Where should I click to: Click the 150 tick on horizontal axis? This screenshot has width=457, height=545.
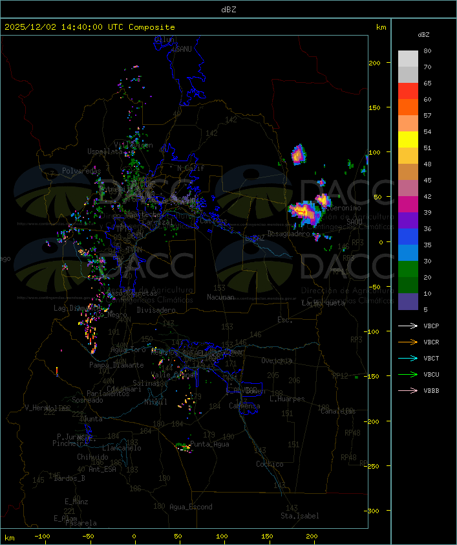[x=267, y=537]
